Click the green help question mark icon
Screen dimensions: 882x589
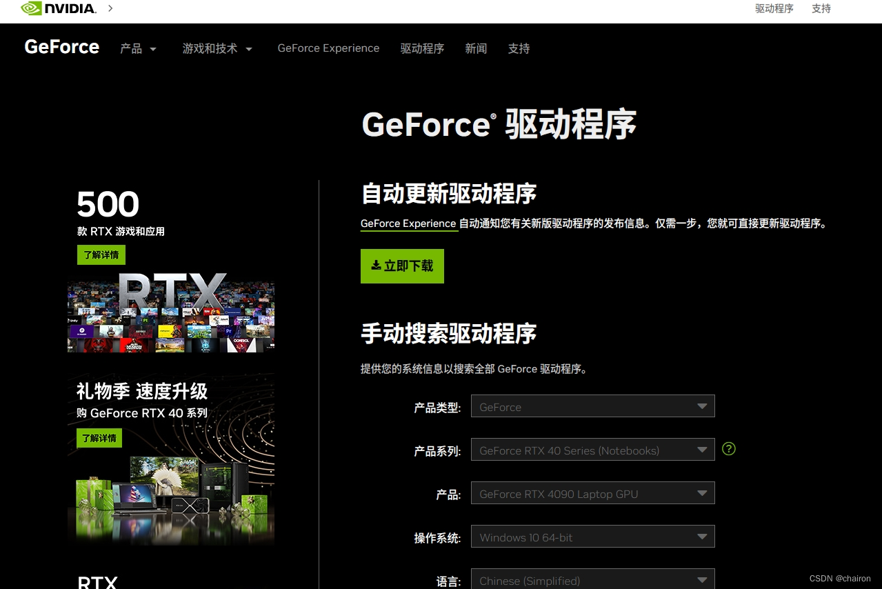pos(729,448)
